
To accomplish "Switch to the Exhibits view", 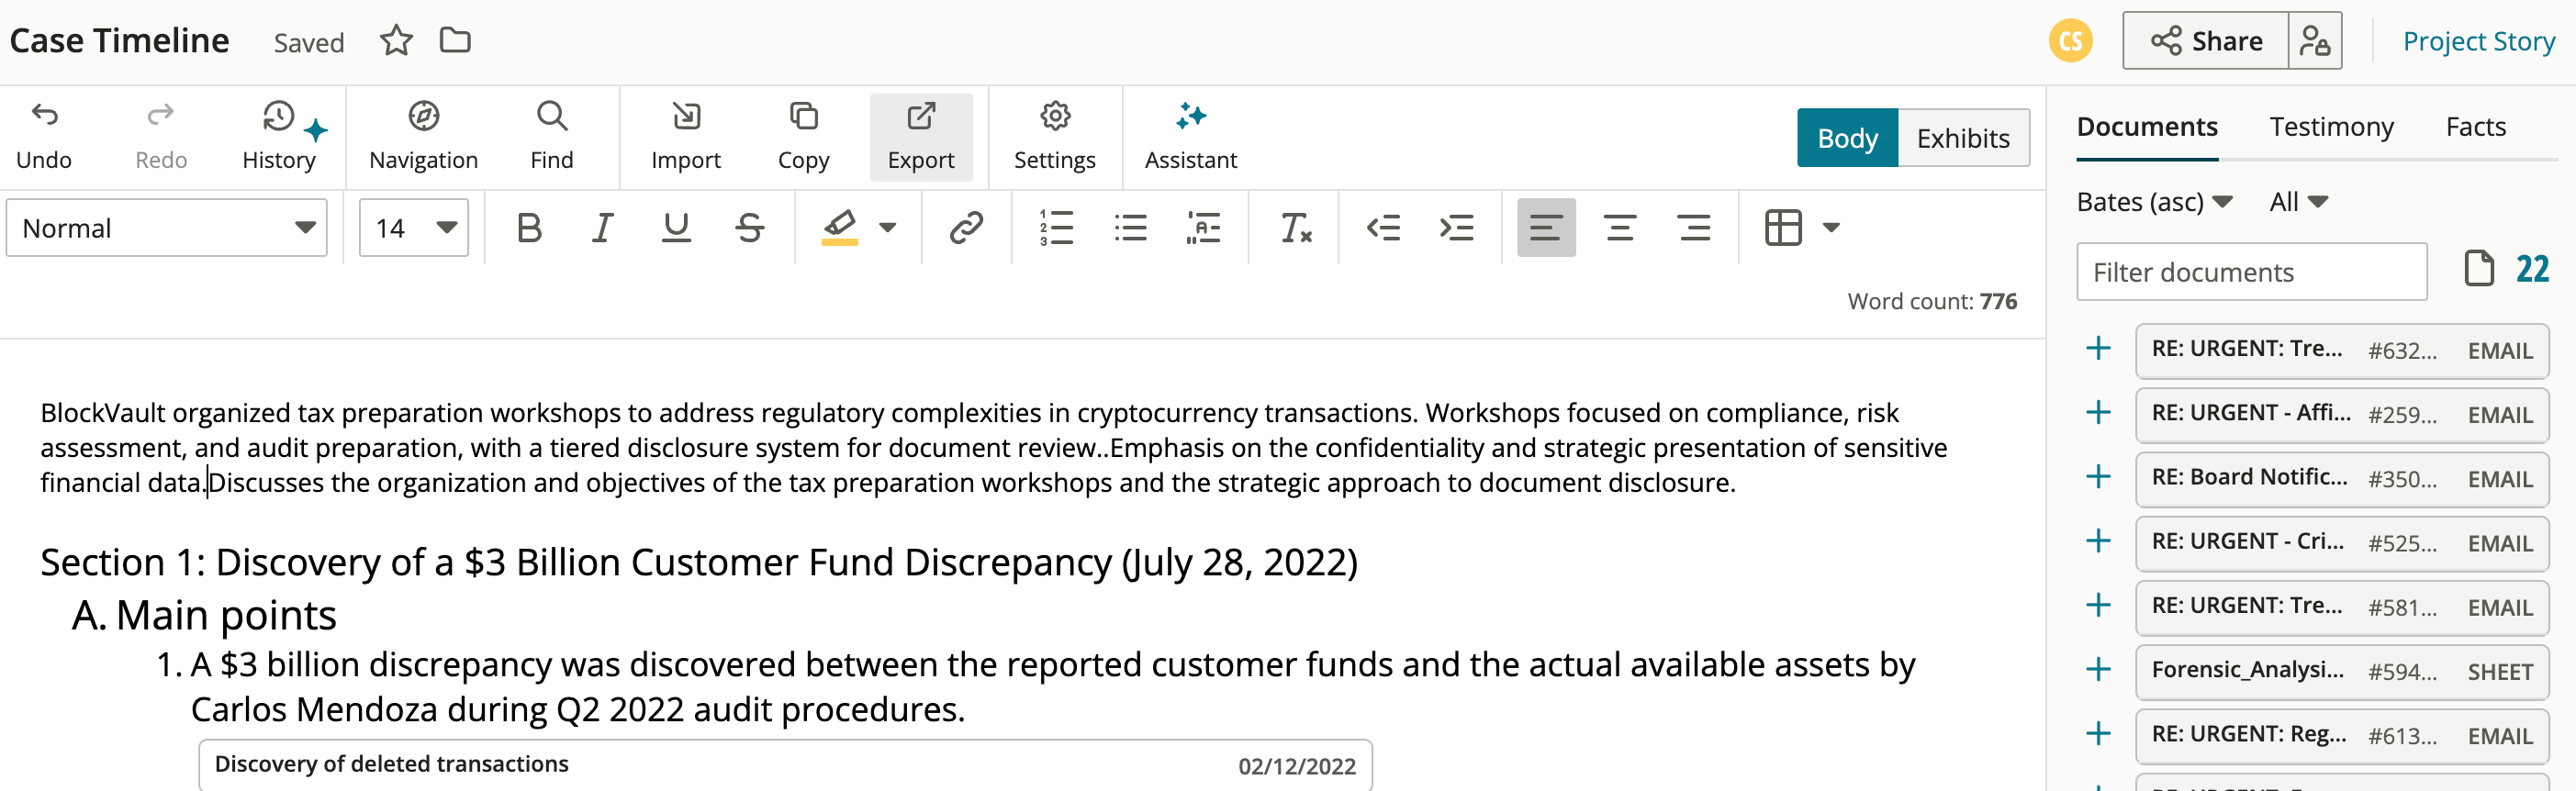I will click(1963, 138).
